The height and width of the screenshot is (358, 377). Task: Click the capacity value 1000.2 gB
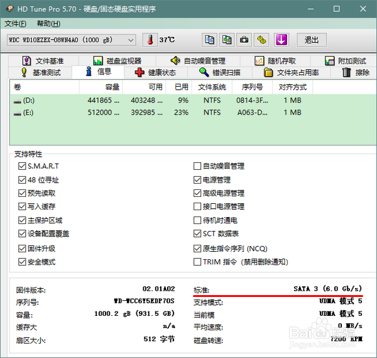point(134,313)
